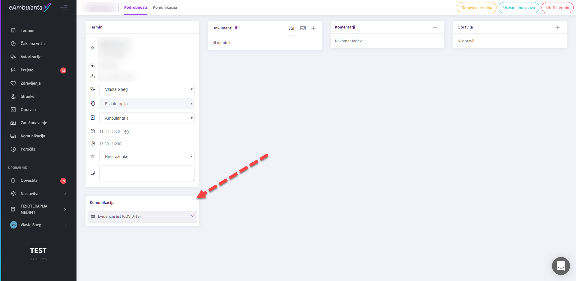Open the Vlasta Sneg practitioner dropdown
This screenshot has width=576, height=281.
tap(147, 89)
